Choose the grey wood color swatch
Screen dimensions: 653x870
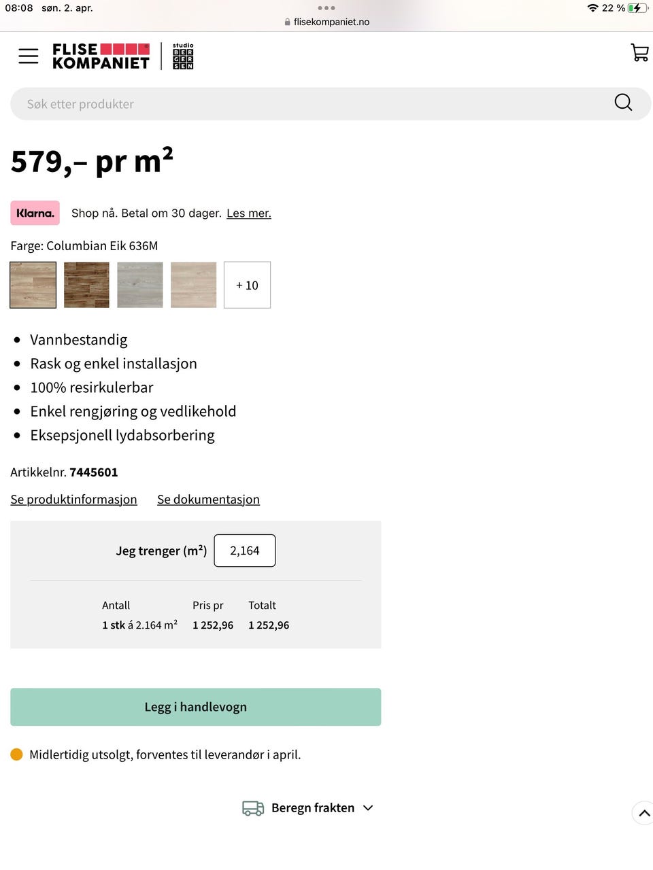pyautogui.click(x=140, y=285)
